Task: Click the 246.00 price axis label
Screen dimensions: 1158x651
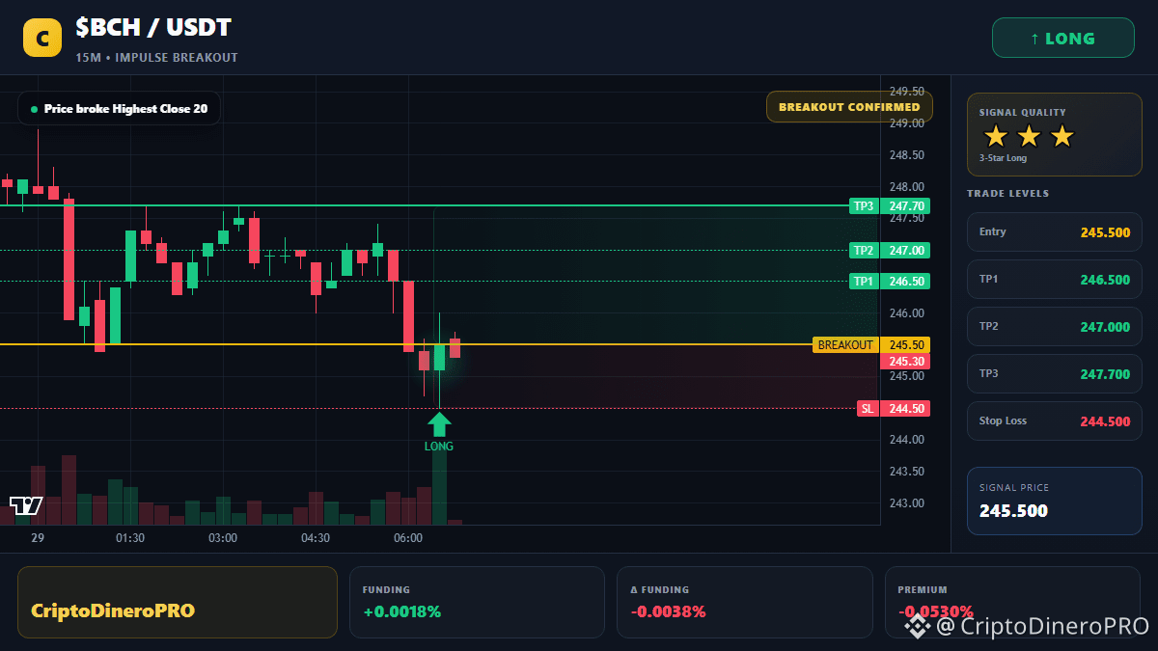Action: (x=907, y=313)
